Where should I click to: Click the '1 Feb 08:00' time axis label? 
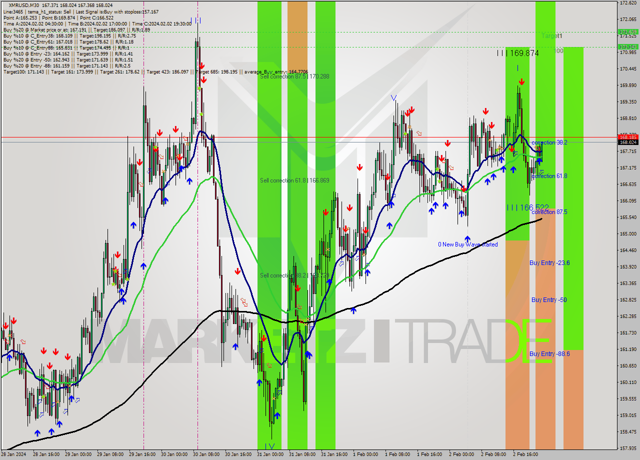point(397,454)
